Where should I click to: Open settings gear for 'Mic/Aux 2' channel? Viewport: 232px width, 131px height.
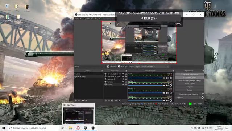171,86
